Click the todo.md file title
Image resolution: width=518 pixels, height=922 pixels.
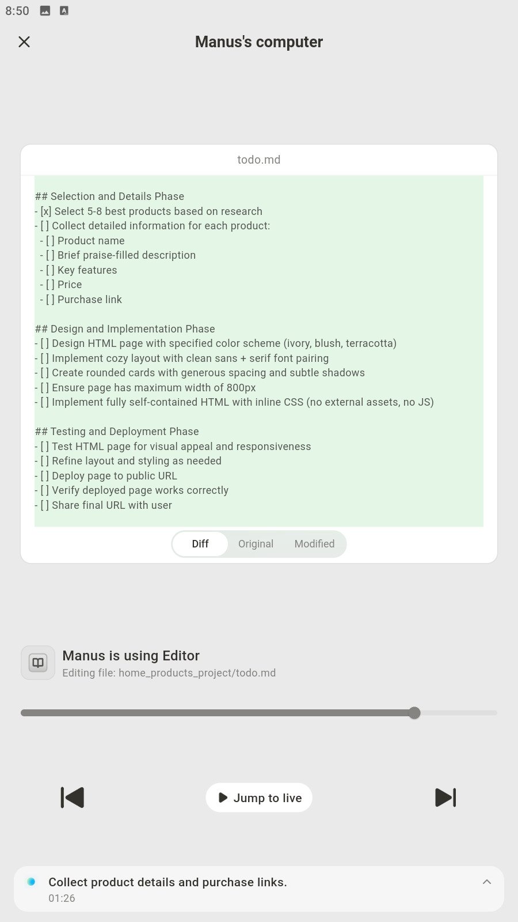click(259, 160)
